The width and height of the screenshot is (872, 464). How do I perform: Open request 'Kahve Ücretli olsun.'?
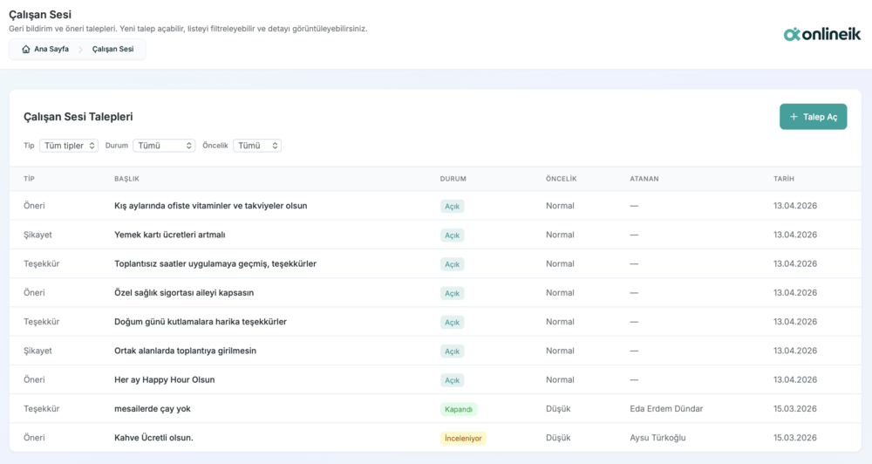[153, 438]
